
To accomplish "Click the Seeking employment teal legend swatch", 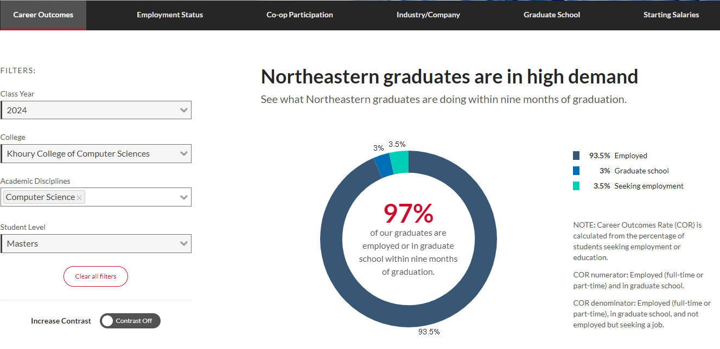I will tap(576, 186).
